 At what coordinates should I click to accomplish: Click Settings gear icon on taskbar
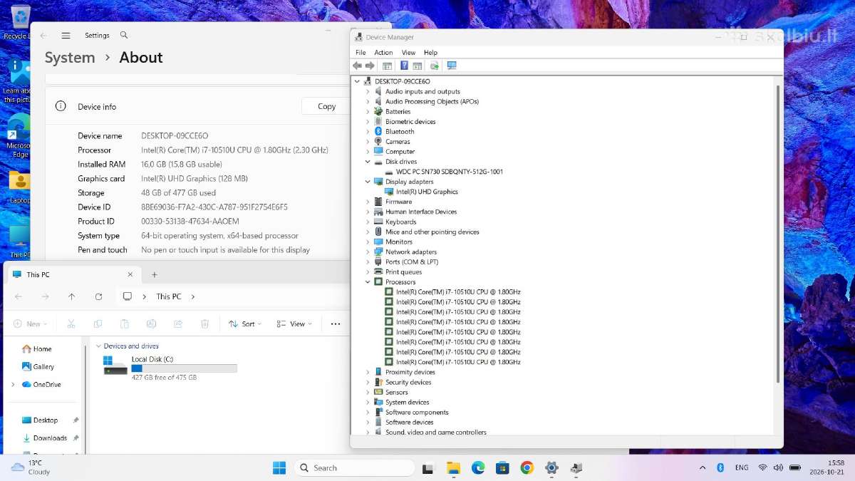pos(551,467)
